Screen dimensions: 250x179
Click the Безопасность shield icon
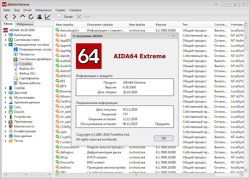[11, 126]
